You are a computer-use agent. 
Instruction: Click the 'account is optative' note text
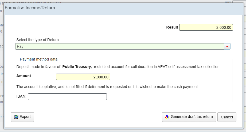(107, 87)
